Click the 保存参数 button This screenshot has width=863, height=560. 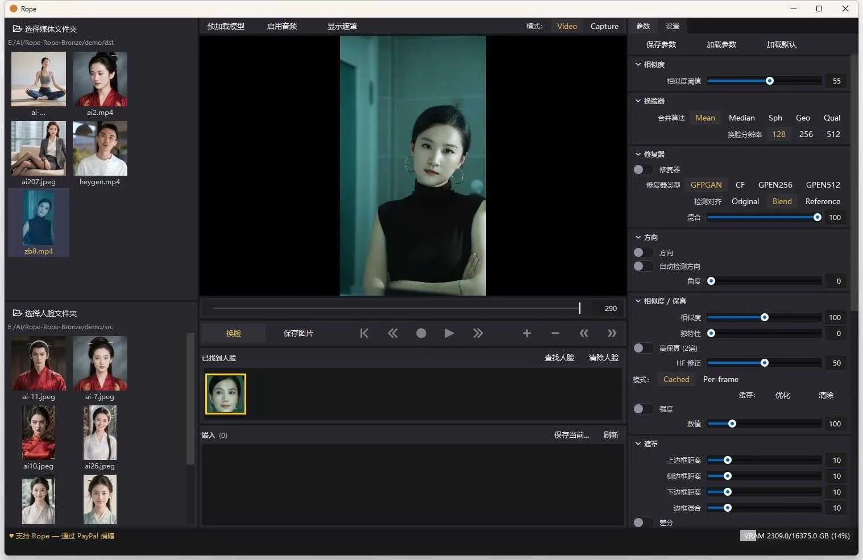[661, 44]
